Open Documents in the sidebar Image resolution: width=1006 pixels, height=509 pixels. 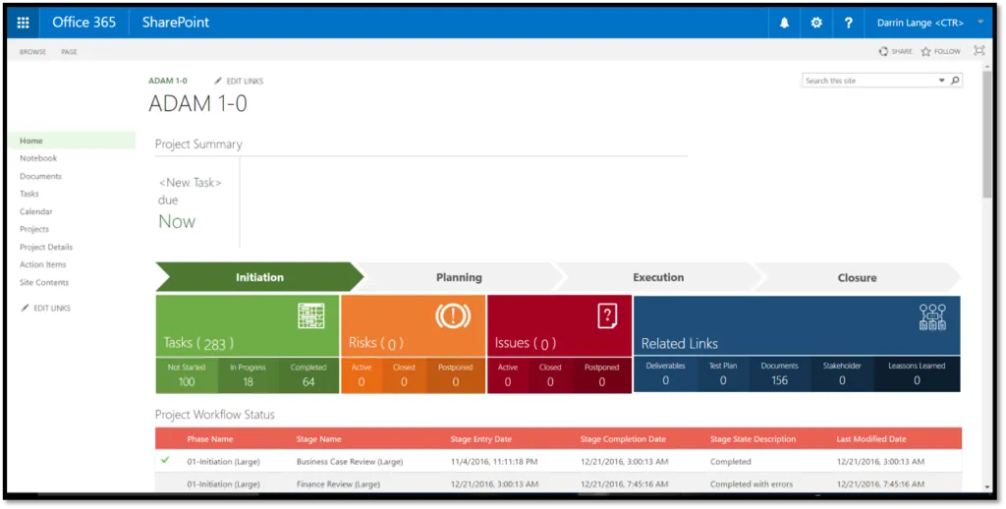(41, 176)
